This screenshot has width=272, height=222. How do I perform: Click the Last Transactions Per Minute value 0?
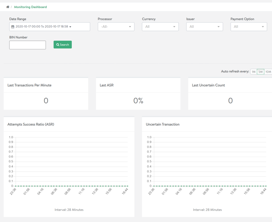click(x=46, y=101)
